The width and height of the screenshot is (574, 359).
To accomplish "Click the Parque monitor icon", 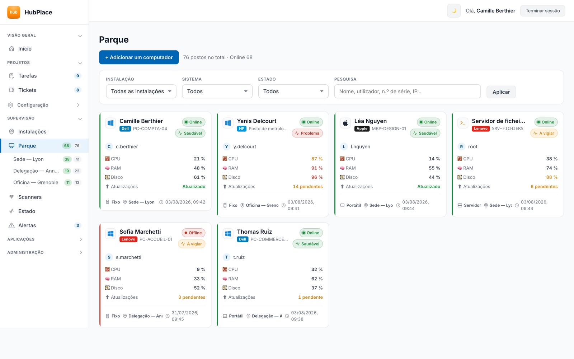I will click(11, 146).
